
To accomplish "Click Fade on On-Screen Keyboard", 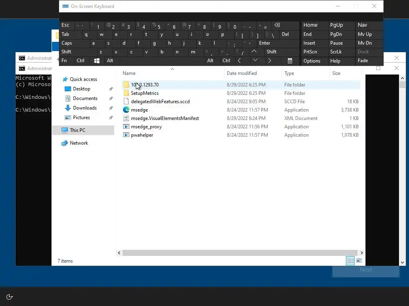I will point(369,61).
